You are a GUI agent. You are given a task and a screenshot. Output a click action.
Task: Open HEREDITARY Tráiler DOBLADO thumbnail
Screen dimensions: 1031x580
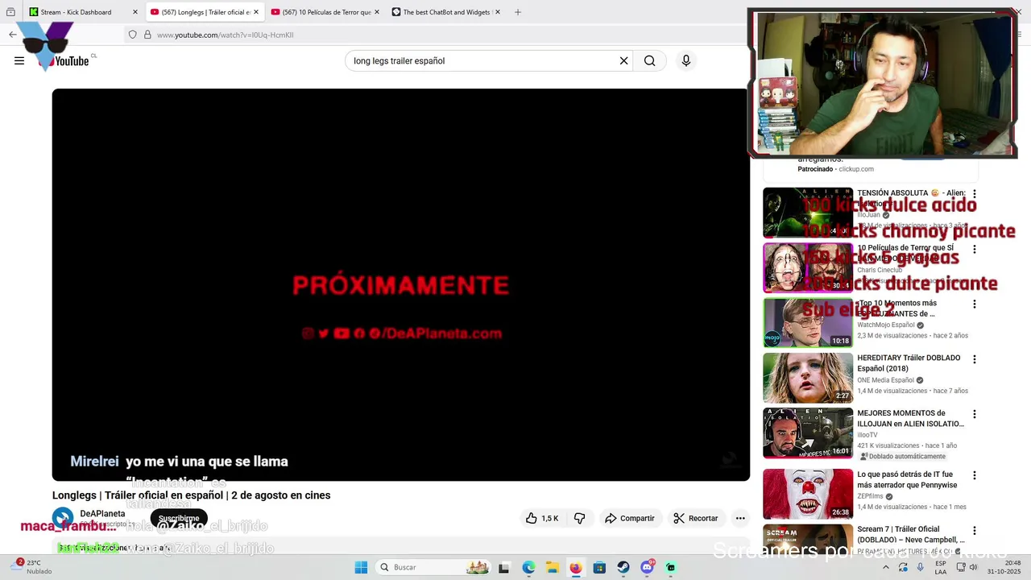808,378
